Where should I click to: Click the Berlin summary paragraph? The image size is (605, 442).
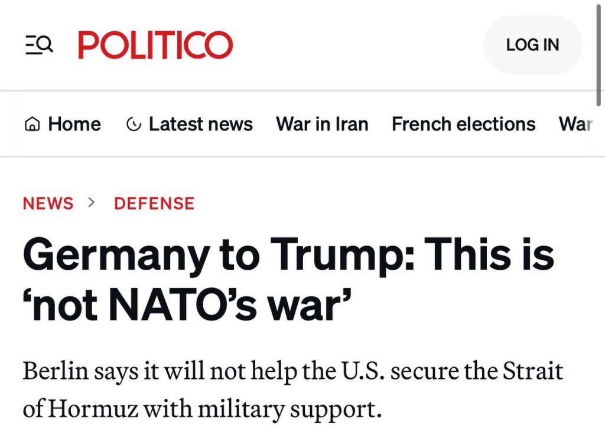coord(292,390)
